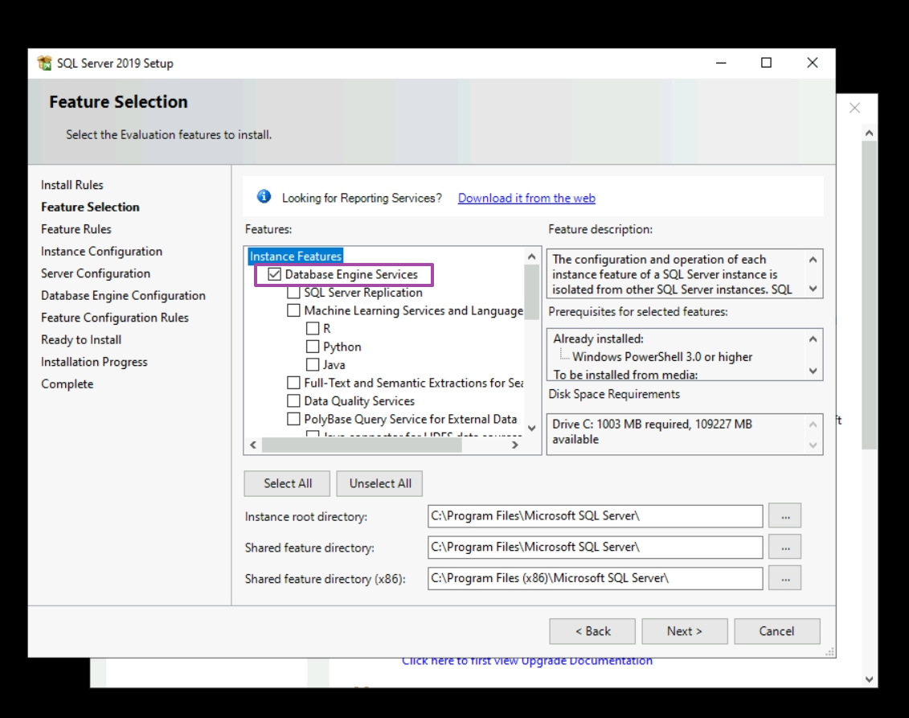The image size is (909, 718).
Task: Browse for Instance root directory
Action: tap(785, 515)
